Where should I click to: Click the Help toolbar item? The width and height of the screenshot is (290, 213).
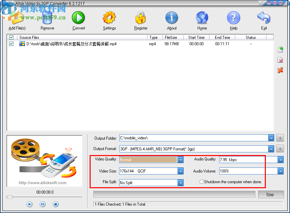(233, 18)
